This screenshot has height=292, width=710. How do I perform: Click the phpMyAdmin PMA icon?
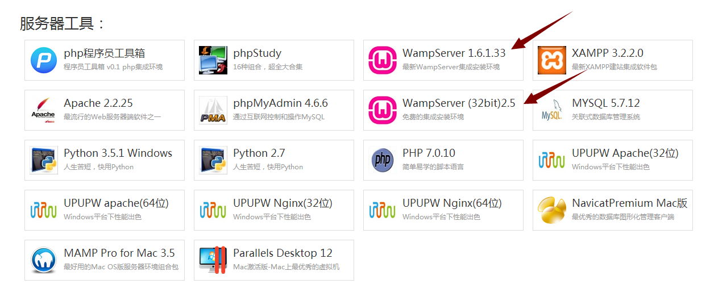(x=213, y=110)
